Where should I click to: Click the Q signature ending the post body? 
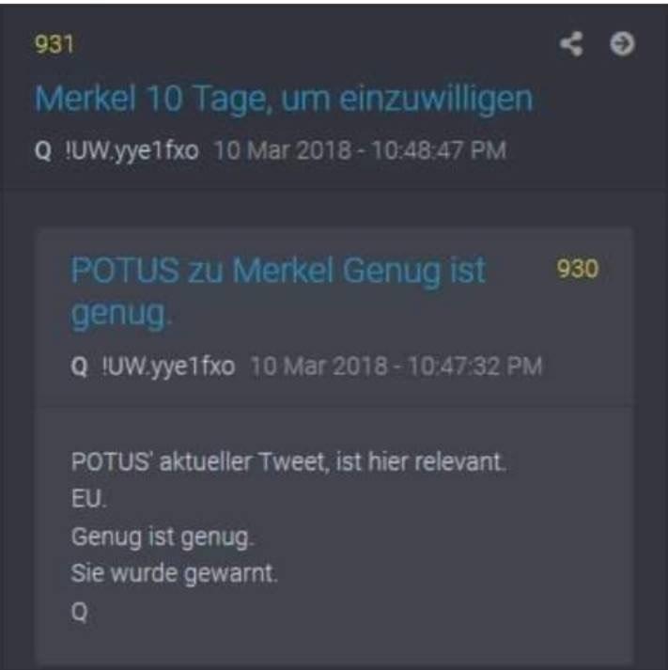[80, 612]
